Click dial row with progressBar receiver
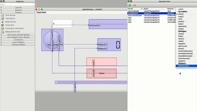The width and height of the screenshot is (197, 111). [151, 18]
